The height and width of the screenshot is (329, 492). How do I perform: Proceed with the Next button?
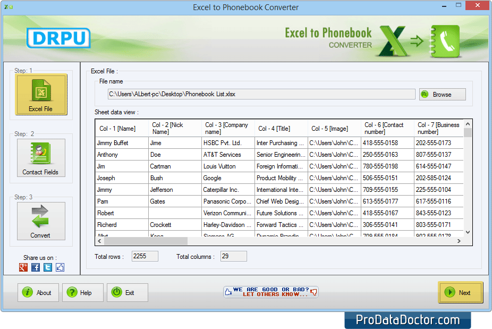(x=460, y=292)
